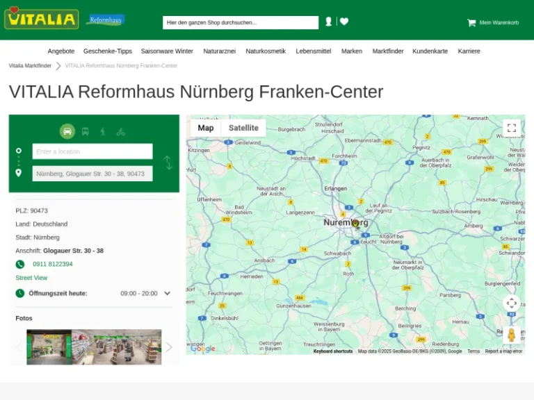Show next photo in gallery
This screenshot has width=534, height=400.
click(168, 347)
